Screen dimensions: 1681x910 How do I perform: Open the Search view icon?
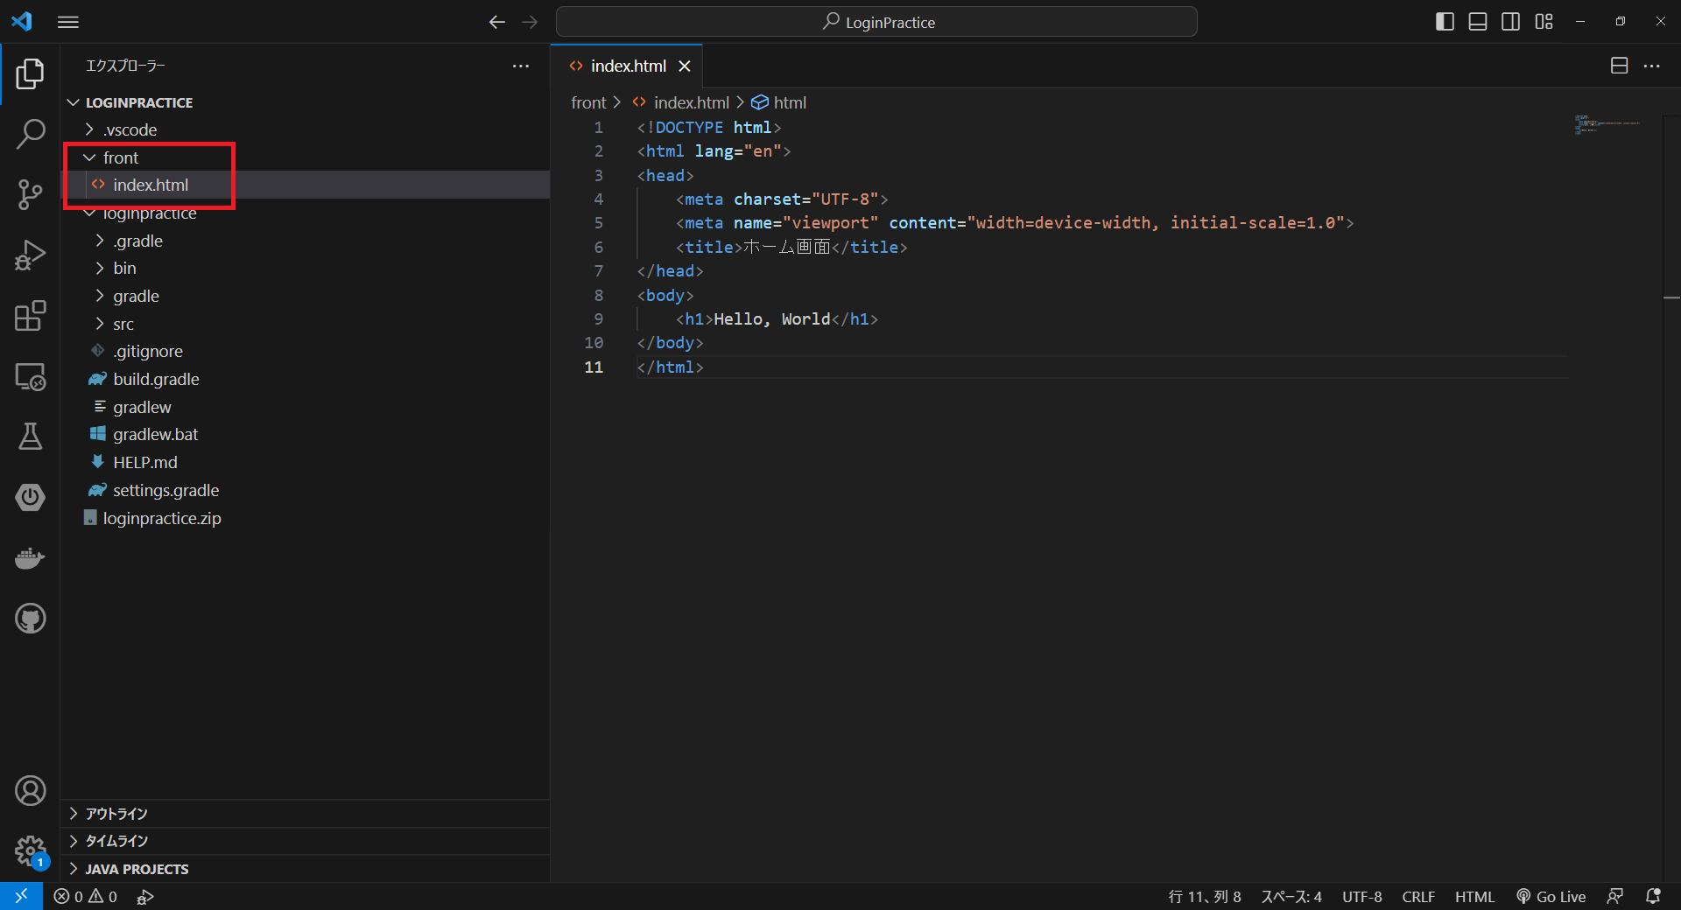pyautogui.click(x=30, y=135)
